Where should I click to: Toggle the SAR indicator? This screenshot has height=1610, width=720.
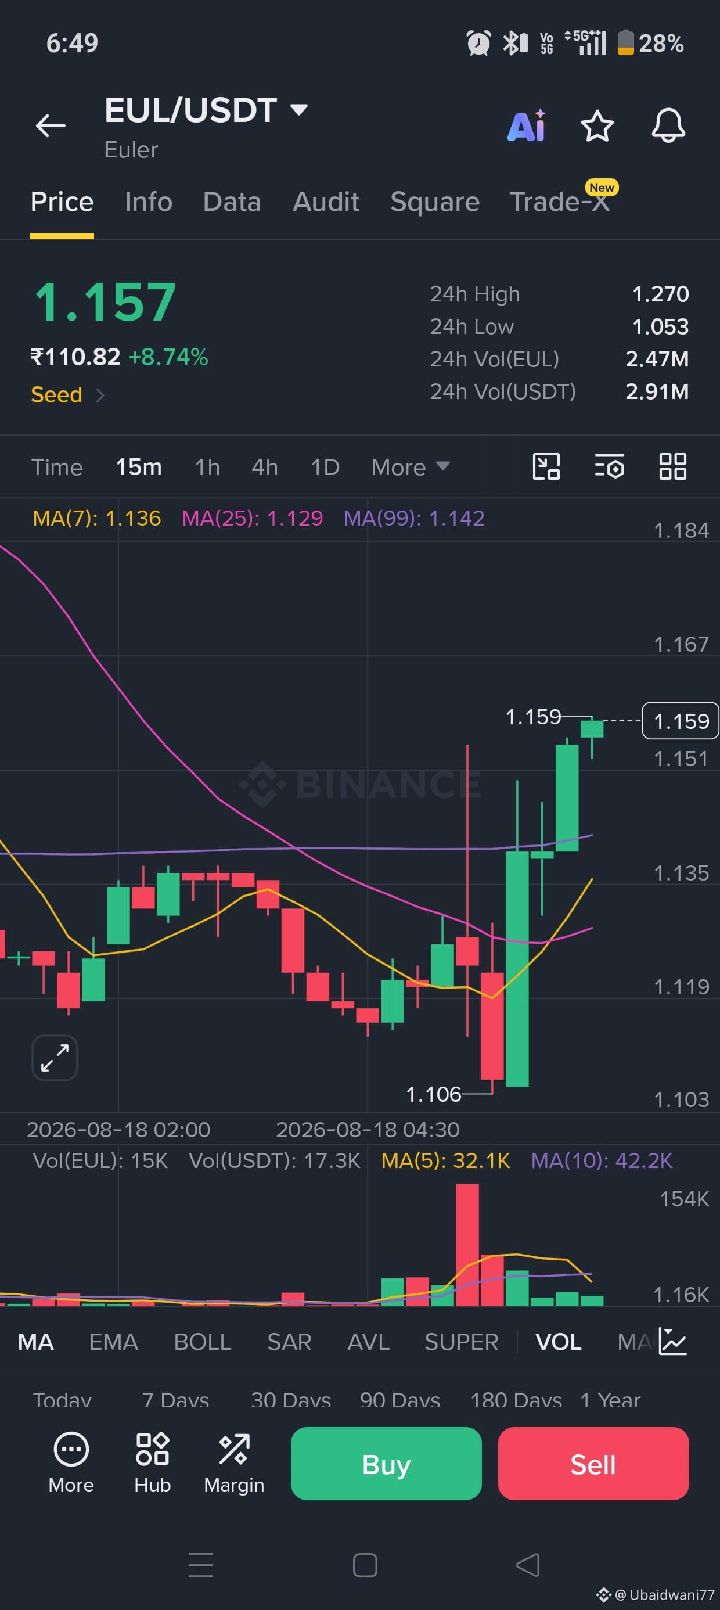tap(289, 1342)
